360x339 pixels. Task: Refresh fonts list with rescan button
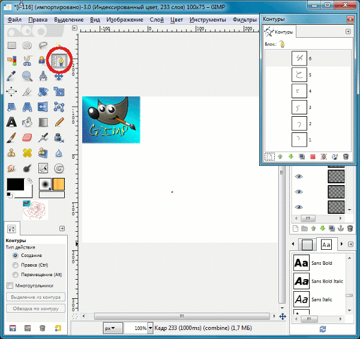(x=323, y=329)
